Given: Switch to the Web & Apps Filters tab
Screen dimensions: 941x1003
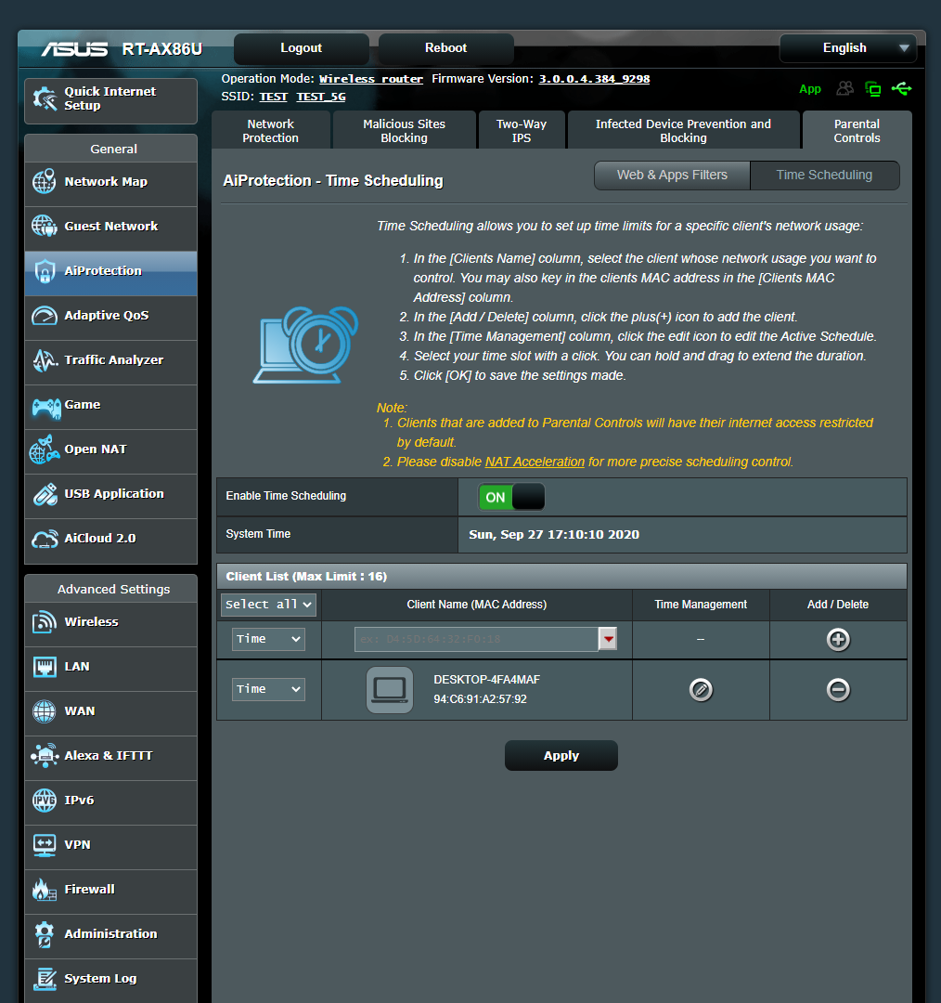Looking at the screenshot, I should (x=671, y=175).
